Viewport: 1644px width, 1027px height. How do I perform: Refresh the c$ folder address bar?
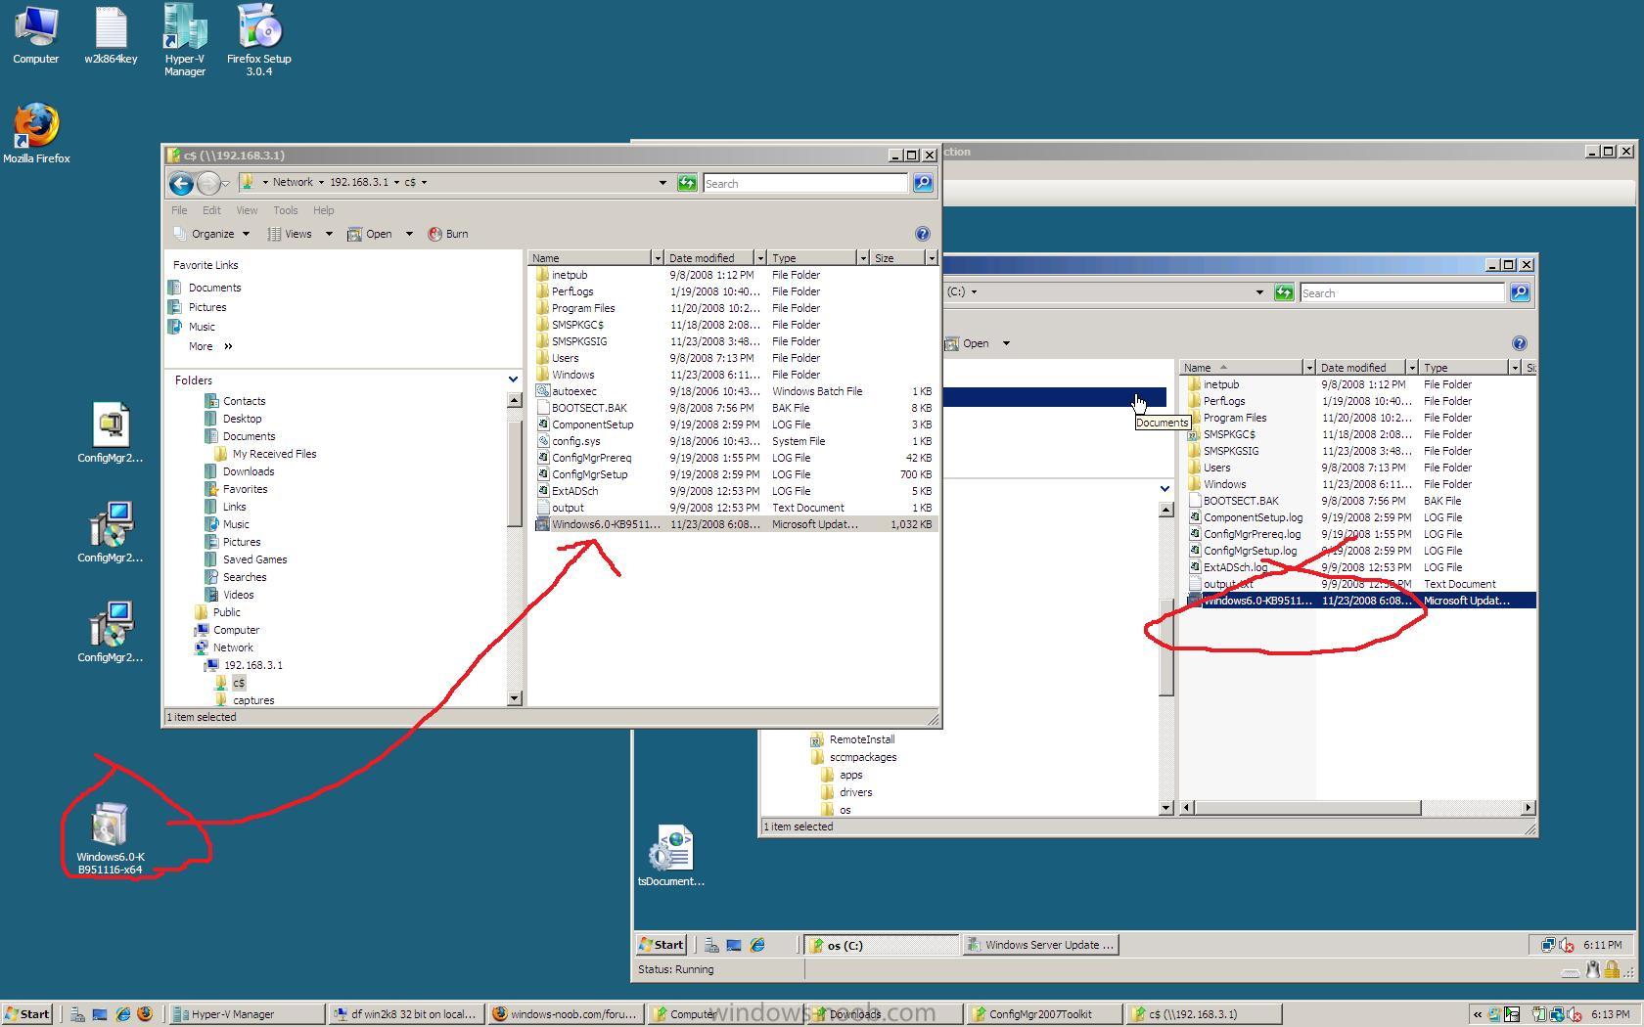[687, 183]
